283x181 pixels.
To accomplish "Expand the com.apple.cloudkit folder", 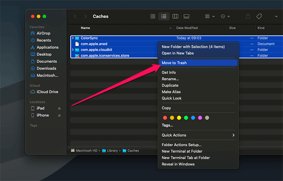I will pyautogui.click(x=73, y=50).
